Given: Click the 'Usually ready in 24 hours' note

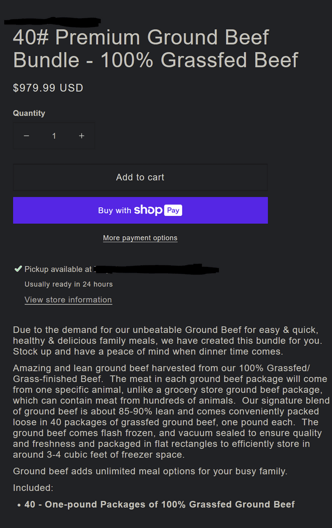Looking at the screenshot, I should 68,284.
